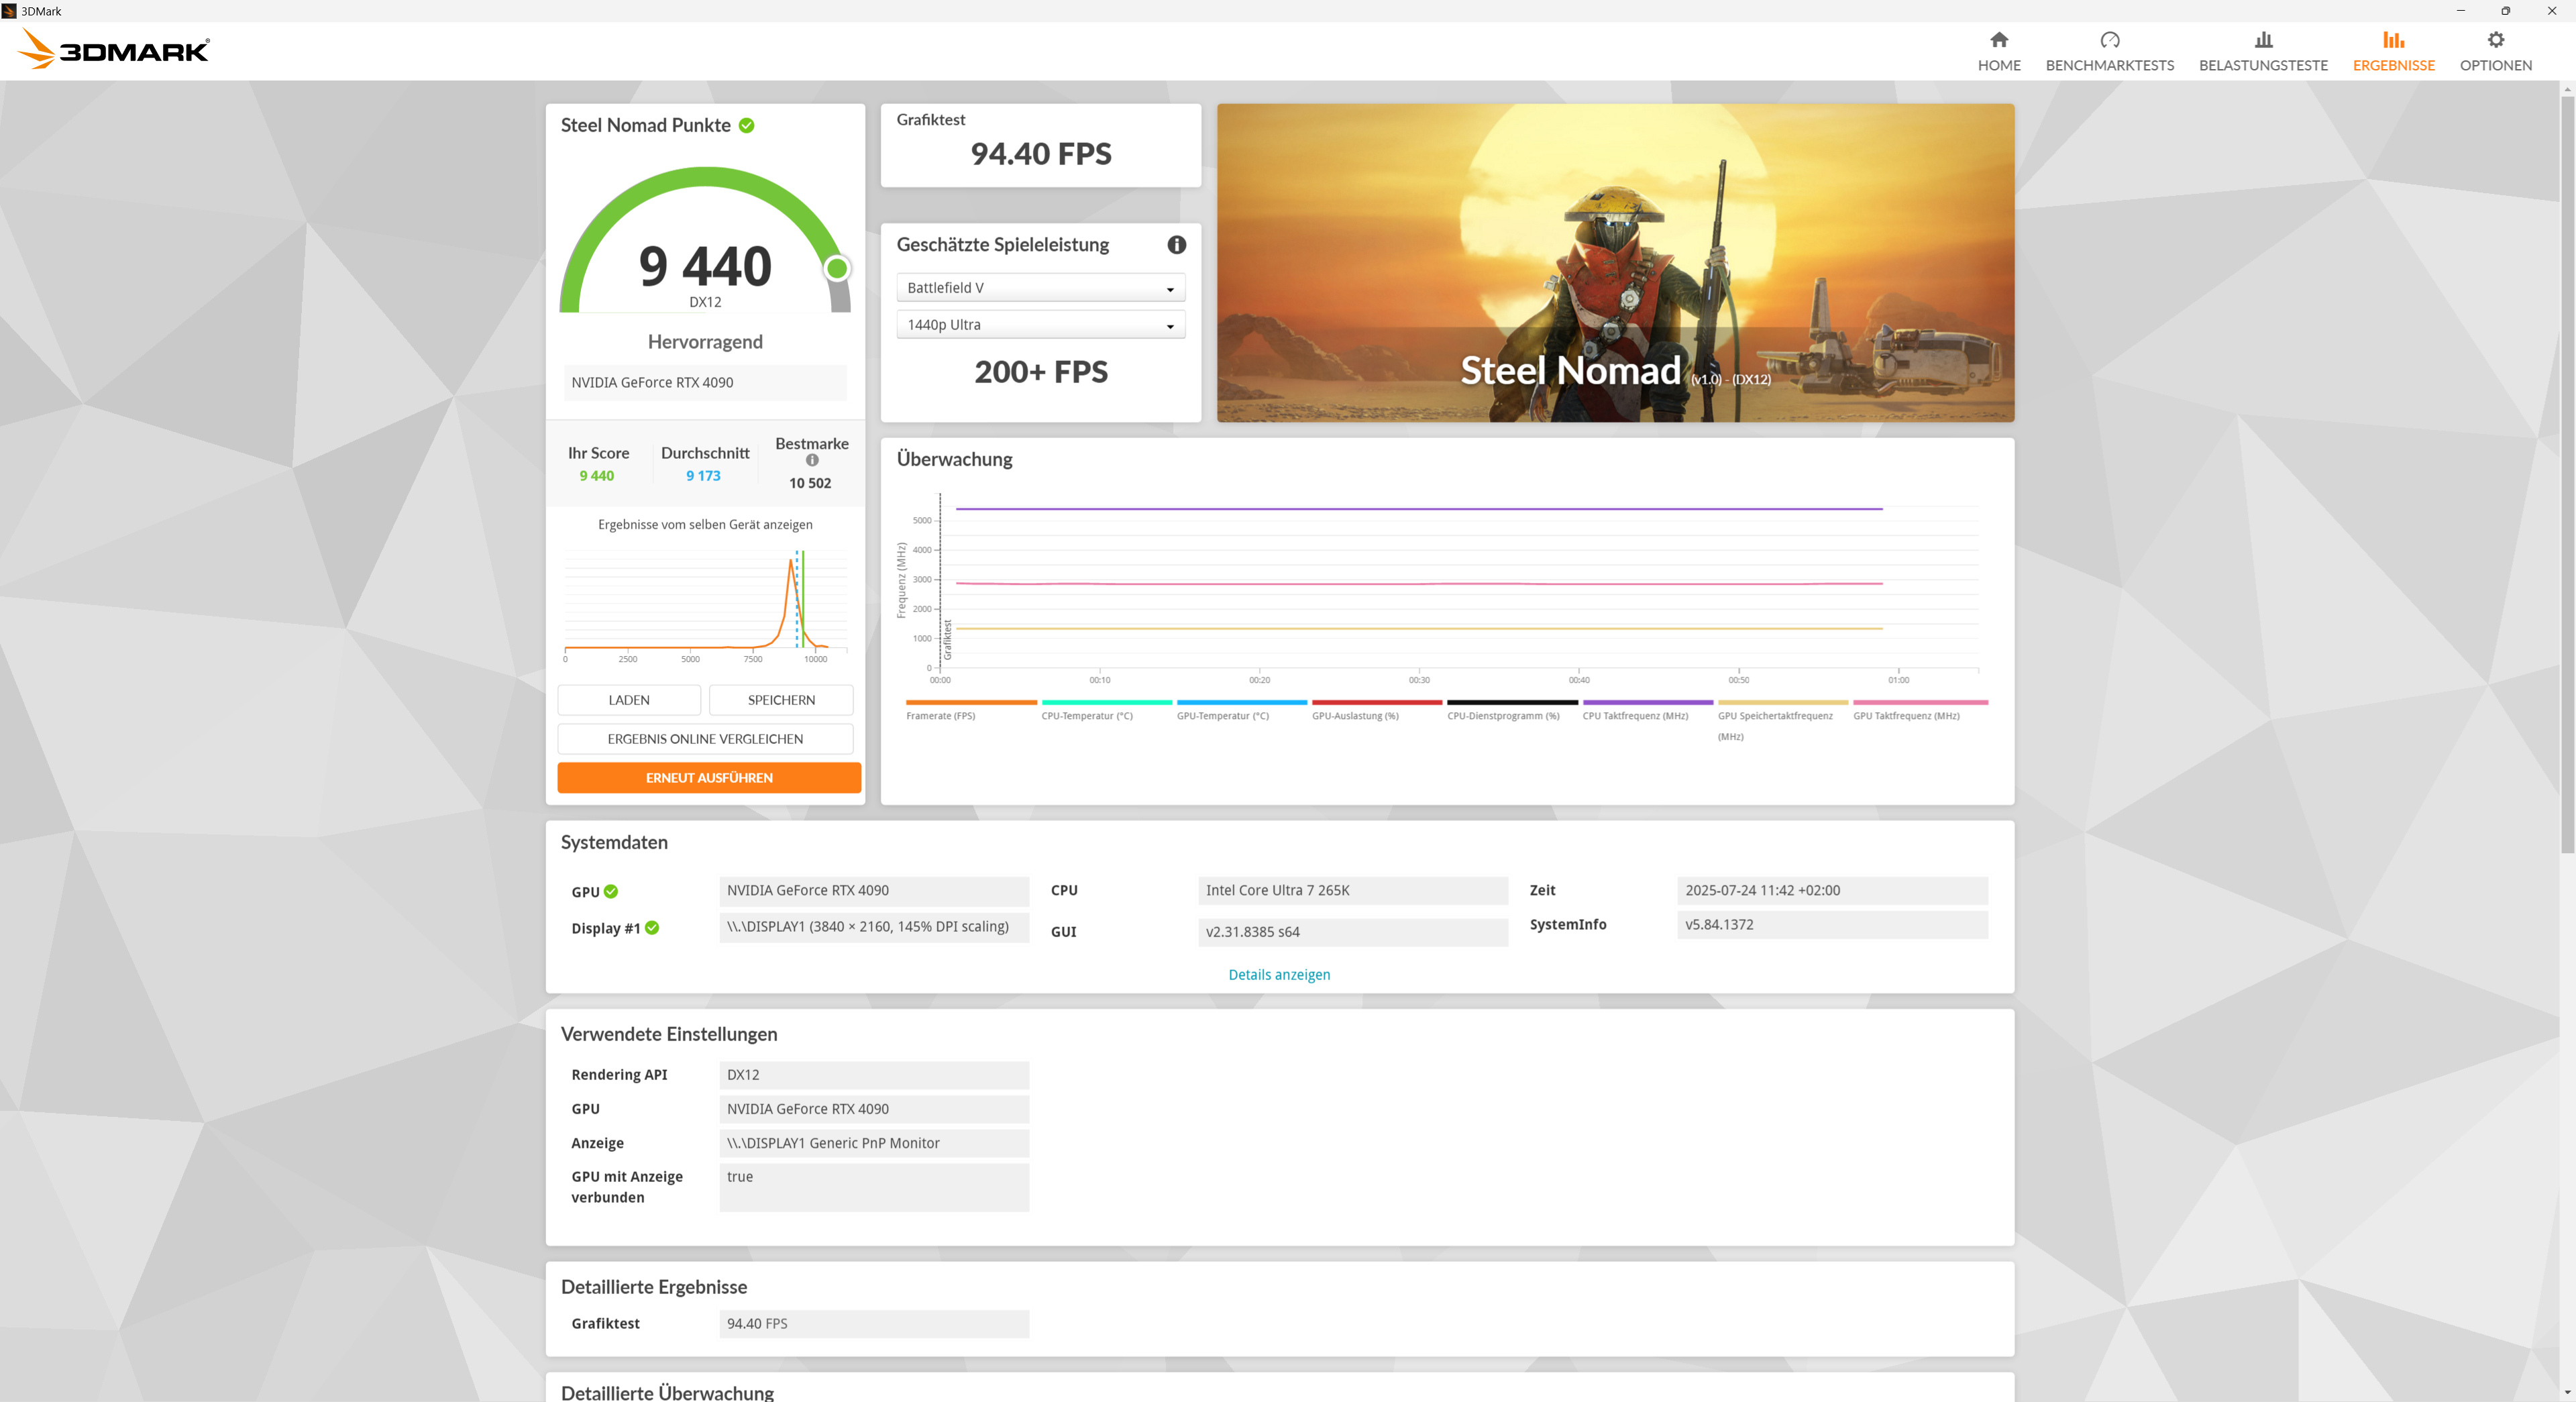Open the 1440p Ultra resolution dropdown
This screenshot has height=1402, width=2576.
pos(1040,325)
